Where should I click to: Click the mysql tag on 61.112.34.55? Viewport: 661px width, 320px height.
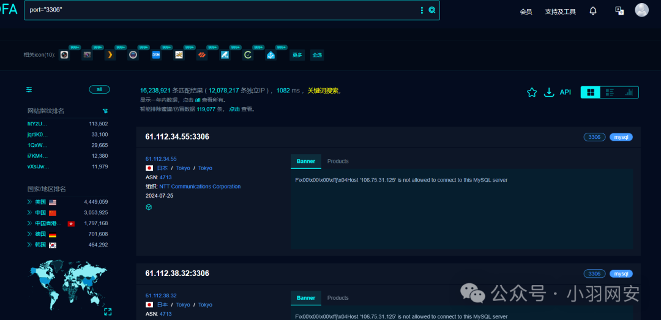(621, 137)
